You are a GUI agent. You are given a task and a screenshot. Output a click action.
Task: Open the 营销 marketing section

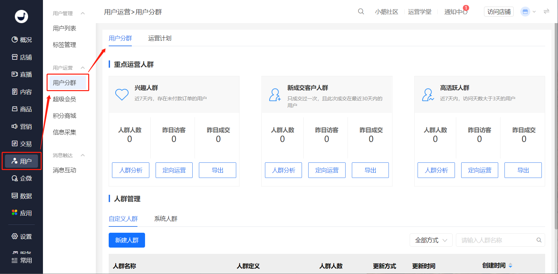[21, 126]
